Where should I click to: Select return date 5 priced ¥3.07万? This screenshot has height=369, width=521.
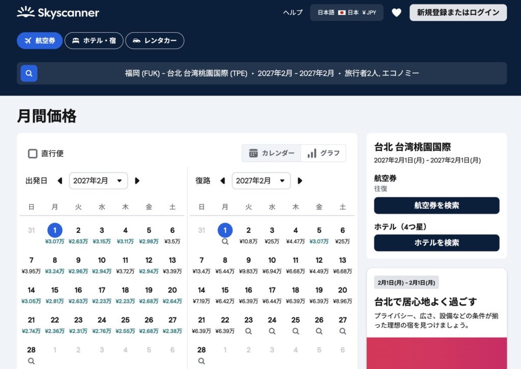pyautogui.click(x=319, y=234)
